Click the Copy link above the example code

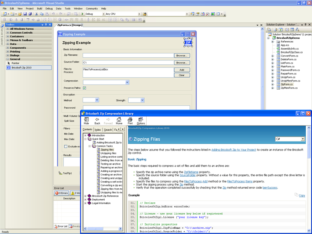(x=302, y=195)
